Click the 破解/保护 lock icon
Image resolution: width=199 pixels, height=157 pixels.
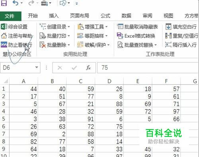coord(80,45)
